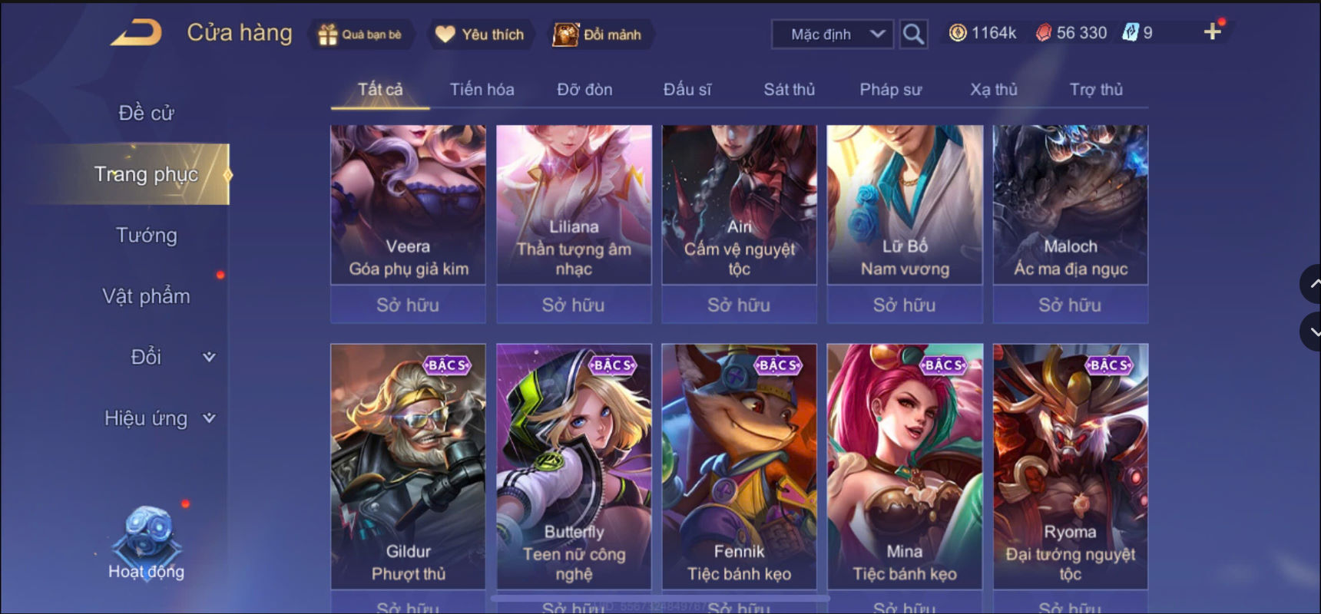Select Tướng in the sidebar

(146, 235)
